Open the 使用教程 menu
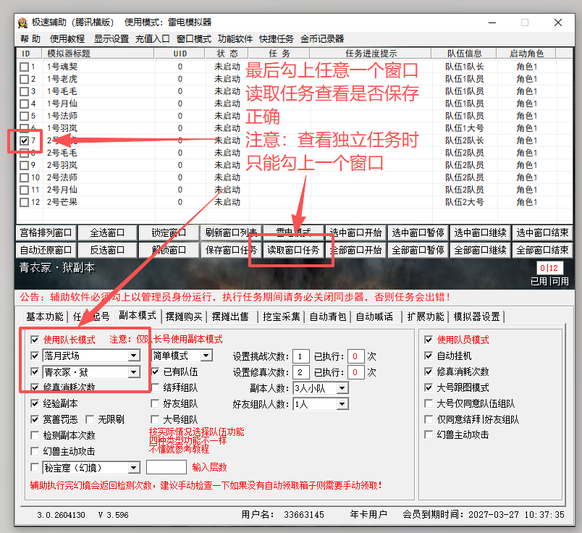Viewport: 582px width, 533px height. coord(67,39)
